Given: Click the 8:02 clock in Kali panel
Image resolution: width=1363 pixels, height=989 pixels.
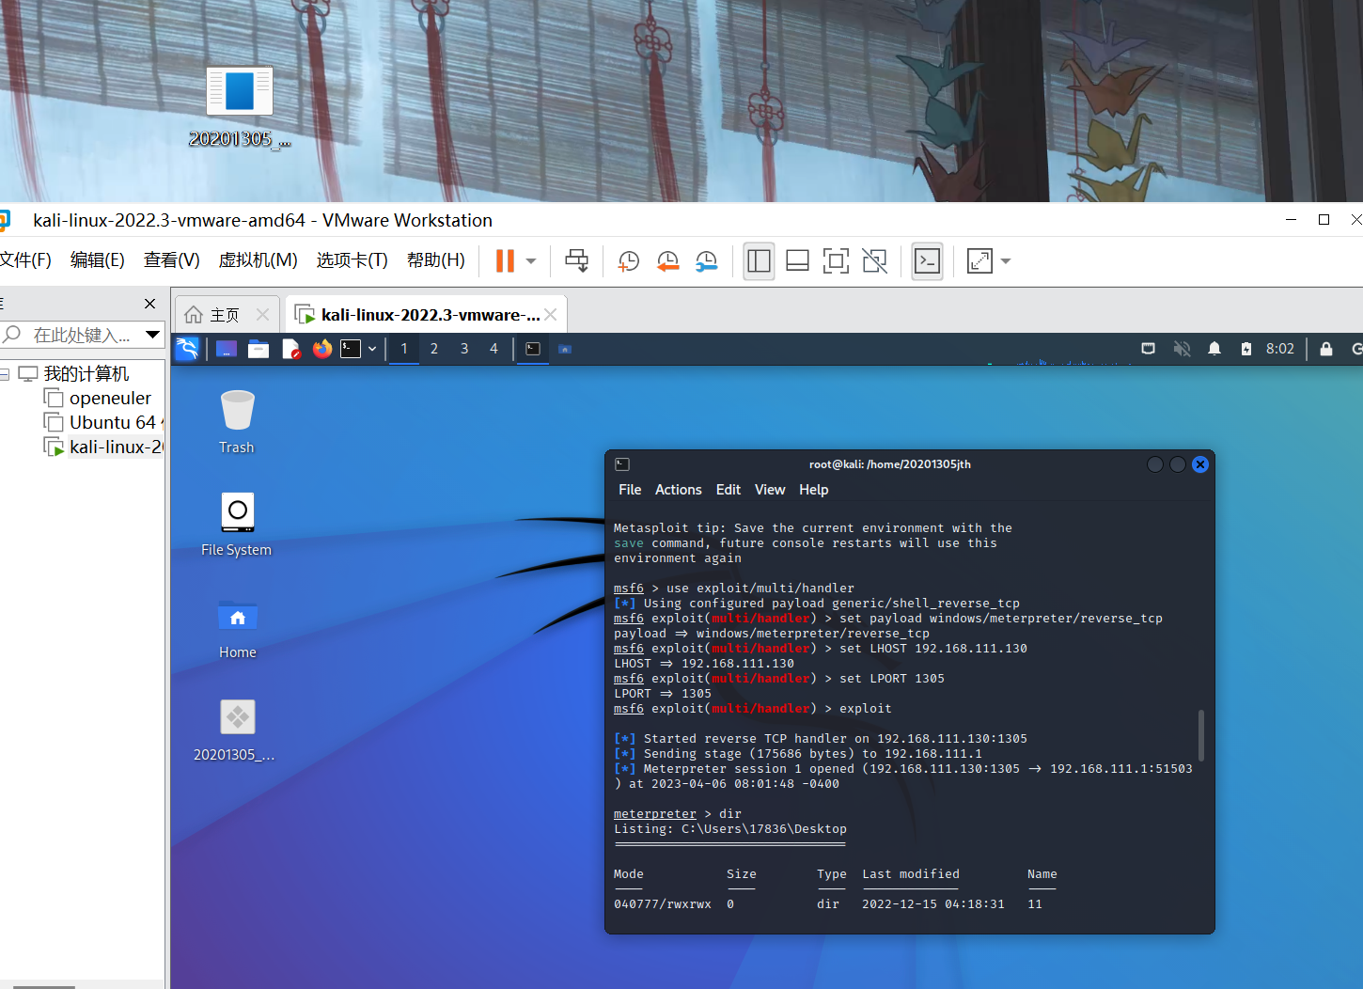Looking at the screenshot, I should 1280,349.
